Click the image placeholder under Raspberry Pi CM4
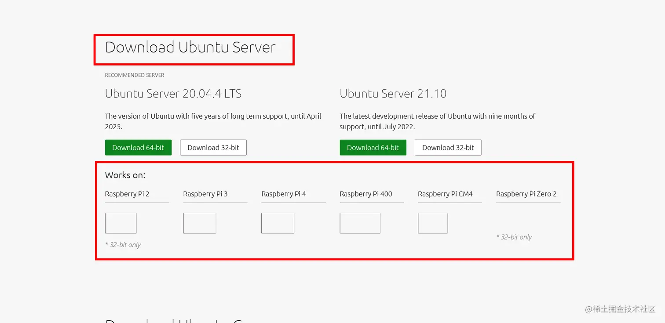665x323 pixels. point(433,223)
